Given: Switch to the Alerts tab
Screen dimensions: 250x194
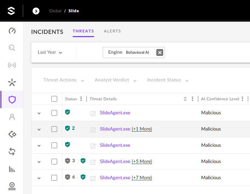Looking at the screenshot, I should tap(112, 31).
